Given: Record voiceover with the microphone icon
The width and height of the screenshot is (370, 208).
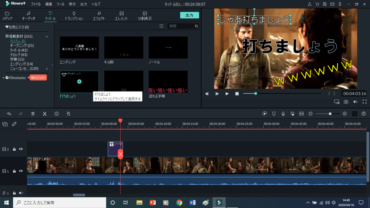Looking at the screenshot, I should click(283, 114).
